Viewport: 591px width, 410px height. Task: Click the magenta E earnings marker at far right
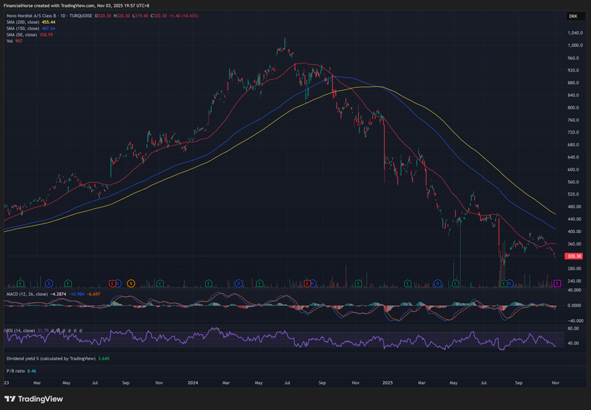[x=558, y=284]
